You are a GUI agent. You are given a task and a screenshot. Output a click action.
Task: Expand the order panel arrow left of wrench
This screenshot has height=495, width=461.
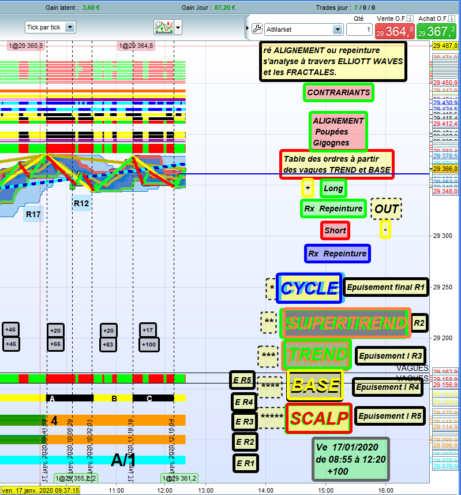[248, 28]
